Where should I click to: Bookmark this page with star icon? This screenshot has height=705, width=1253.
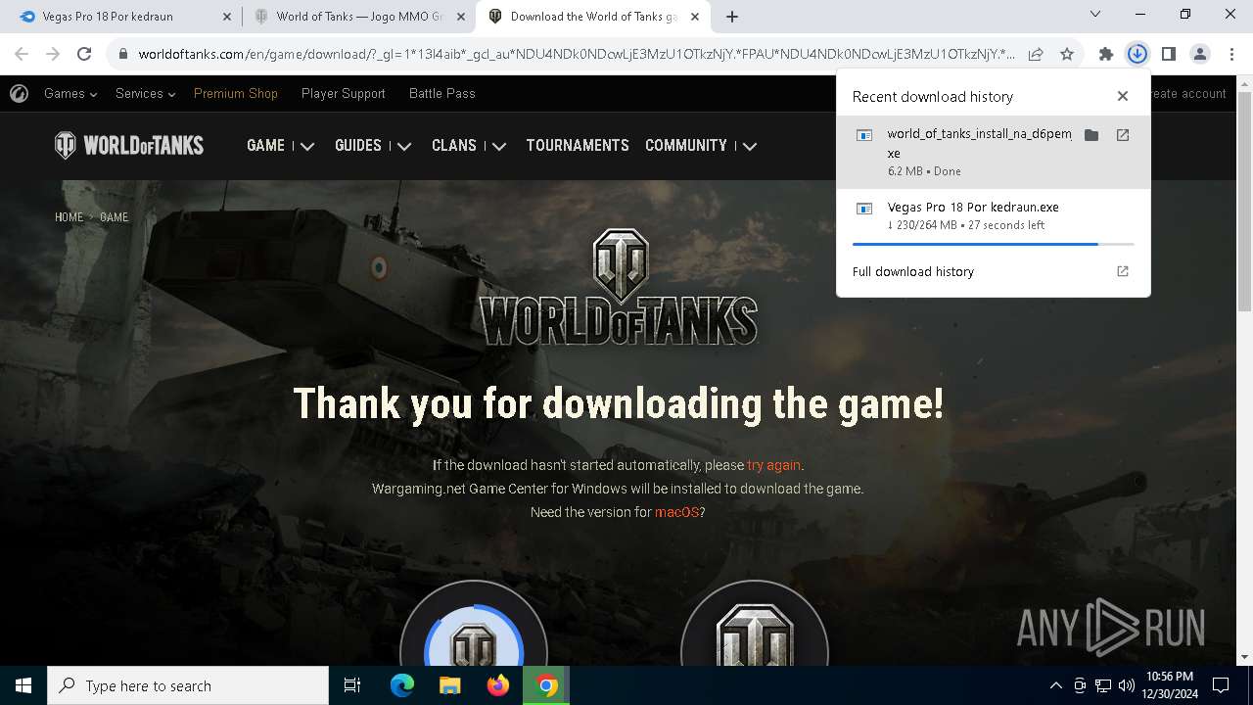[x=1067, y=54]
